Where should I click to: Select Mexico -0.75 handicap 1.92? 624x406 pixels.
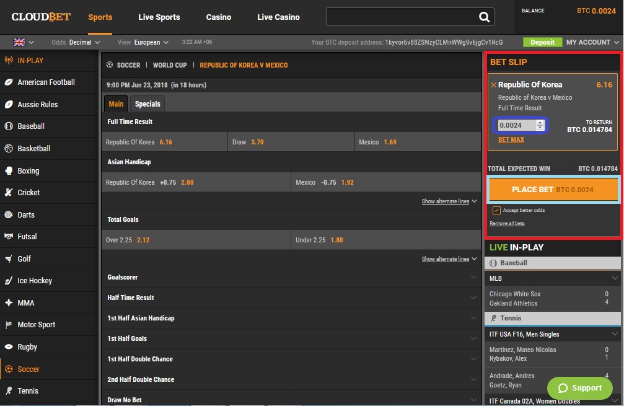(386, 182)
